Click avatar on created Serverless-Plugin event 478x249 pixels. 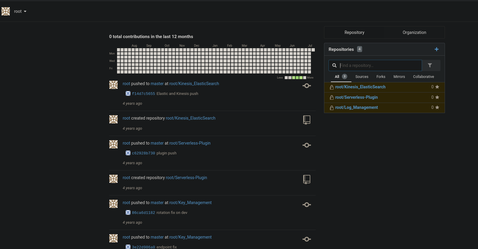pos(113,179)
